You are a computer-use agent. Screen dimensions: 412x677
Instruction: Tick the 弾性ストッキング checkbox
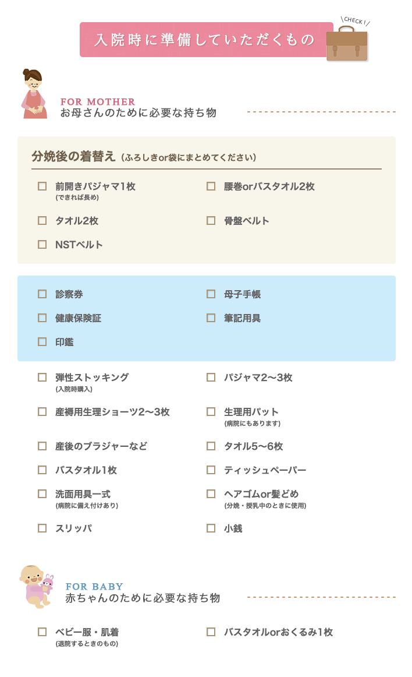pyautogui.click(x=42, y=378)
